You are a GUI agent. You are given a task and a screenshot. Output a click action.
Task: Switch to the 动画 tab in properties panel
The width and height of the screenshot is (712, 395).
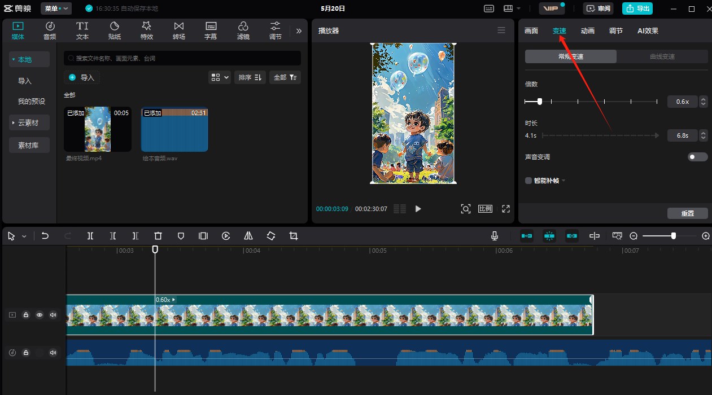(588, 31)
